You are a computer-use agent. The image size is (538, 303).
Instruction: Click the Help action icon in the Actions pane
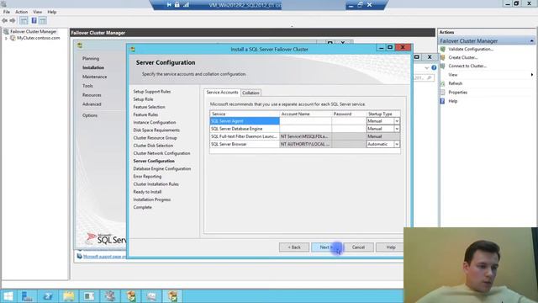[443, 101]
